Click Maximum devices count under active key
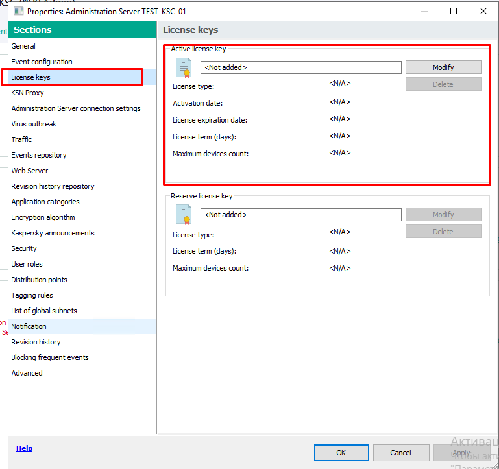This screenshot has height=469, width=499. [x=210, y=154]
